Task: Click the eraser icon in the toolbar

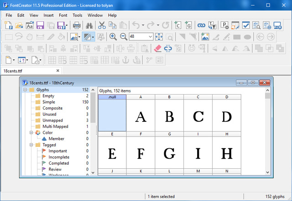Action: pyautogui.click(x=157, y=48)
